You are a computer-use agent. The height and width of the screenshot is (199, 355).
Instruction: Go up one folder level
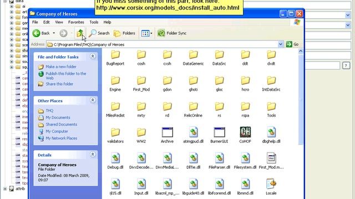coord(80,33)
